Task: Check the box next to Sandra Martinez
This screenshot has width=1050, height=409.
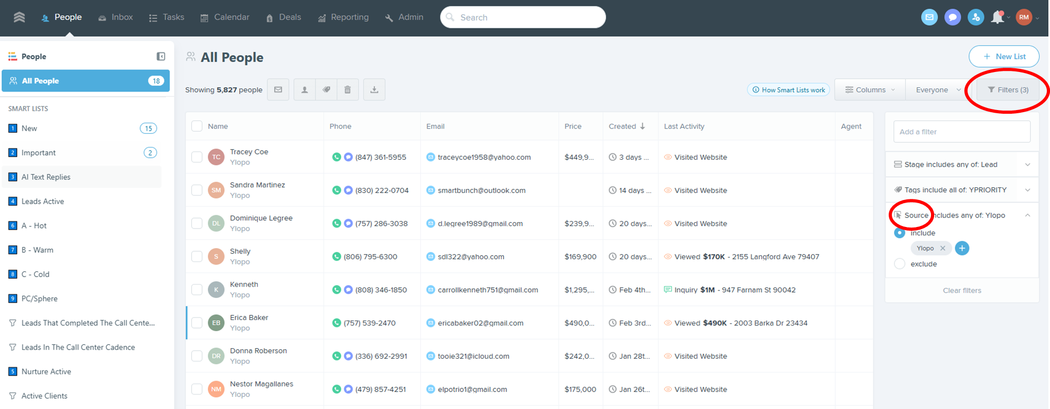Action: tap(197, 190)
